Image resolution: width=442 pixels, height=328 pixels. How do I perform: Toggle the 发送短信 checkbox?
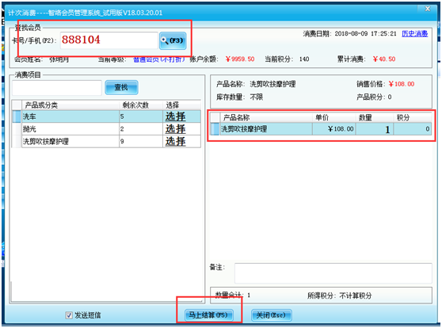point(69,315)
